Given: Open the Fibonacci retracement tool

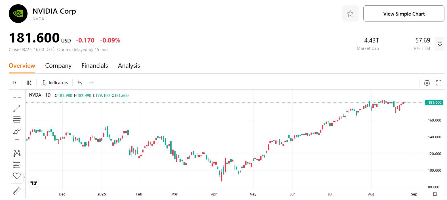Looking at the screenshot, I should (17, 120).
